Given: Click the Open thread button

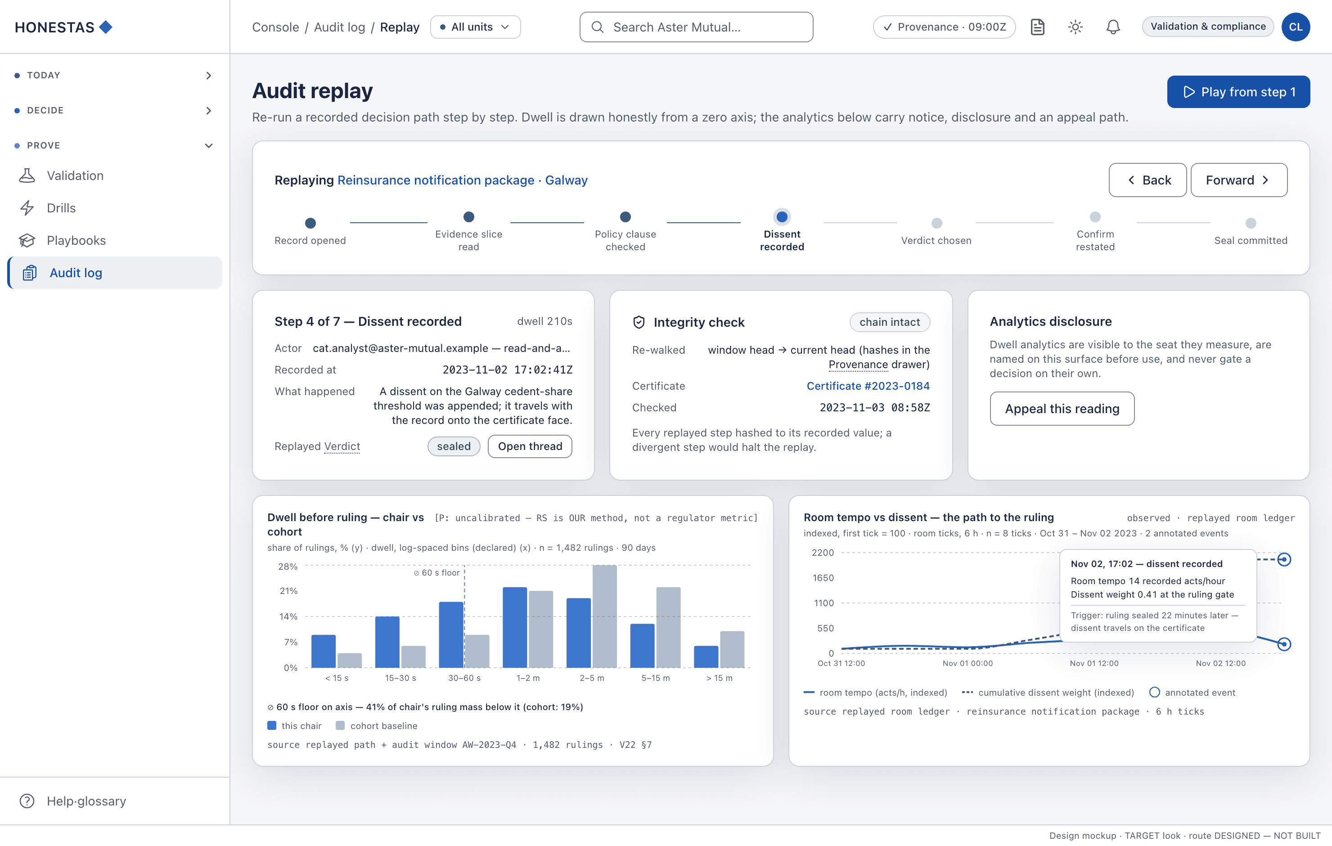Looking at the screenshot, I should coord(529,446).
